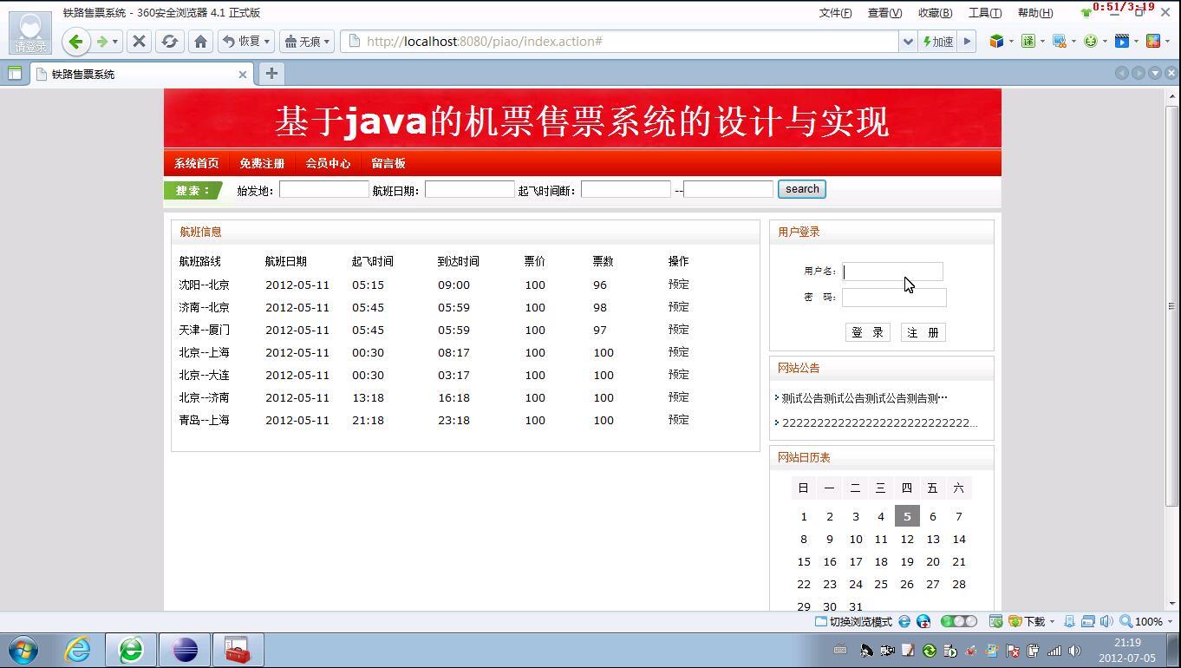Open the 2222222 announcement link
This screenshot has width=1181, height=668.
tap(879, 423)
